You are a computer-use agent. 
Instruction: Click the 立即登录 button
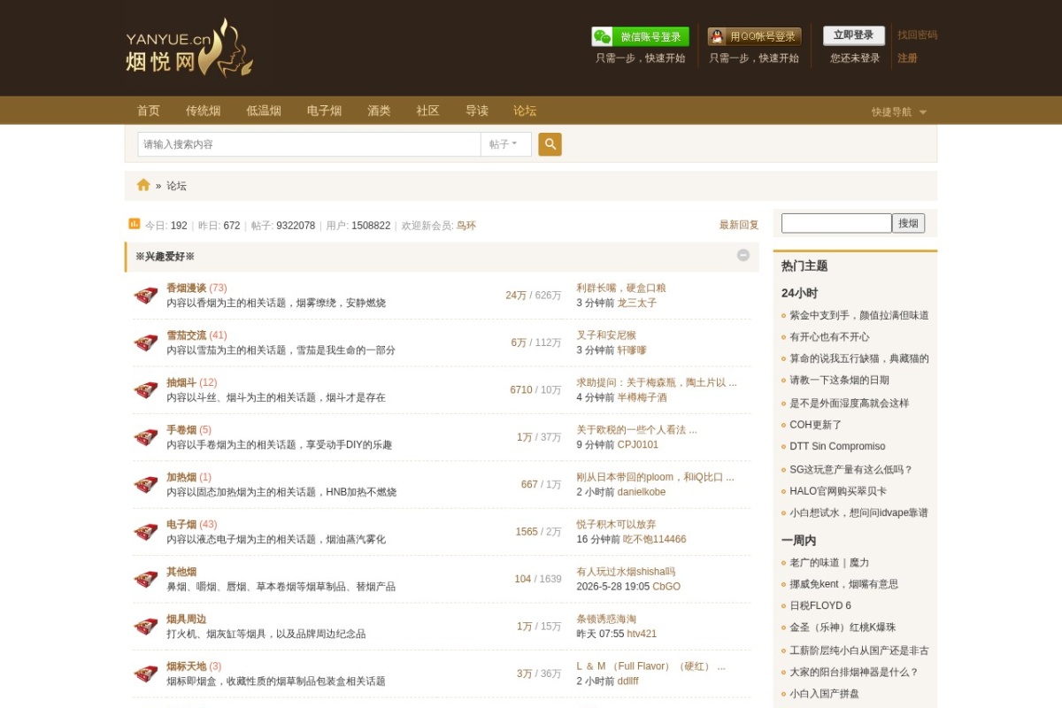pyautogui.click(x=854, y=35)
